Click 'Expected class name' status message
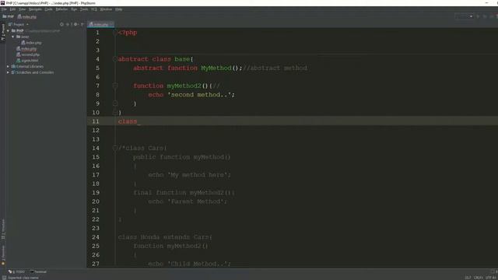The width and height of the screenshot is (498, 280). coord(23,278)
